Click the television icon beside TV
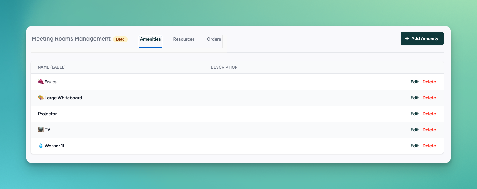 [x=41, y=130]
